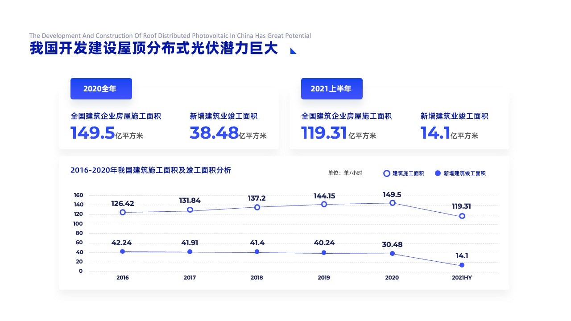
Task: Click the 14.1 chart data point marker
Action: 462,265
